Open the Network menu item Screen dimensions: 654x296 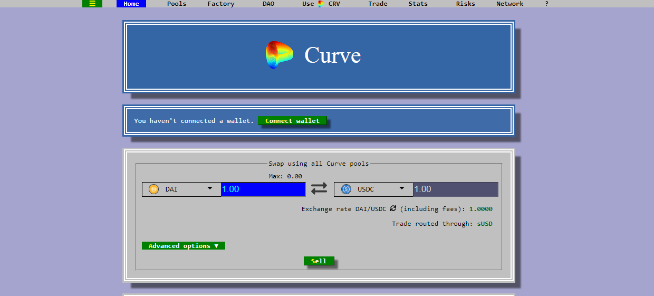click(510, 4)
